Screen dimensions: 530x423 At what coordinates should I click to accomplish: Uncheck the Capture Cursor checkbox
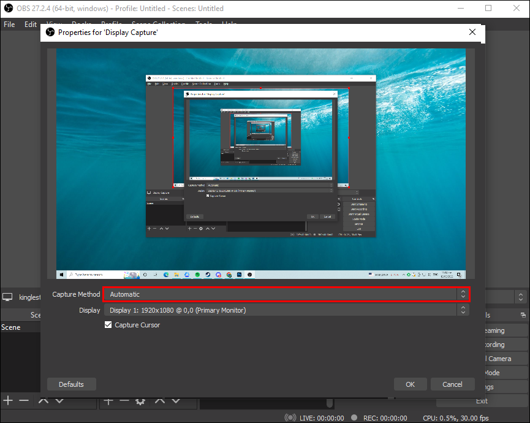coord(108,326)
